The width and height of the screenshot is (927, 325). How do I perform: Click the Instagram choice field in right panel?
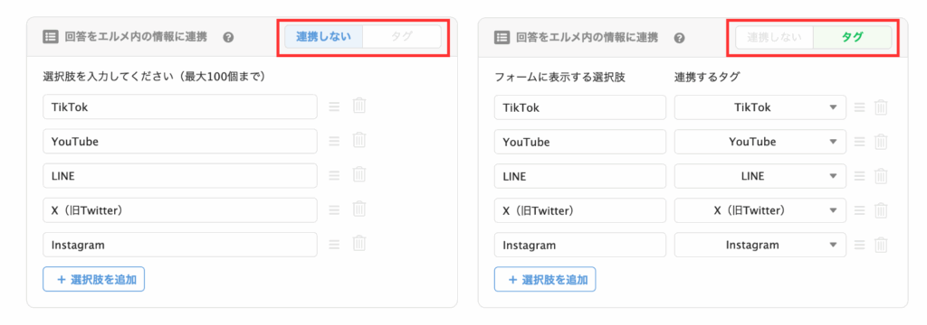pos(580,244)
